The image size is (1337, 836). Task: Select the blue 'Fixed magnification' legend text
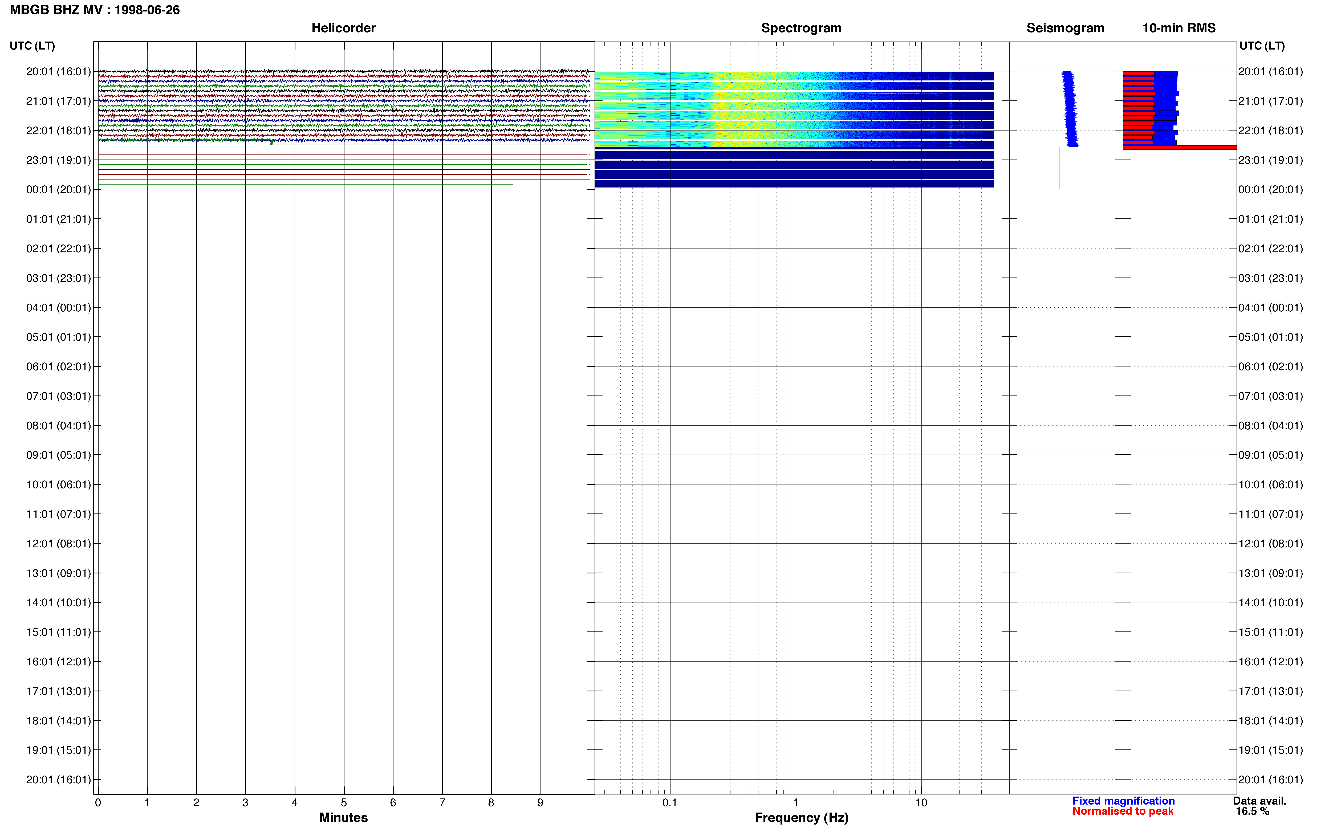click(1123, 801)
